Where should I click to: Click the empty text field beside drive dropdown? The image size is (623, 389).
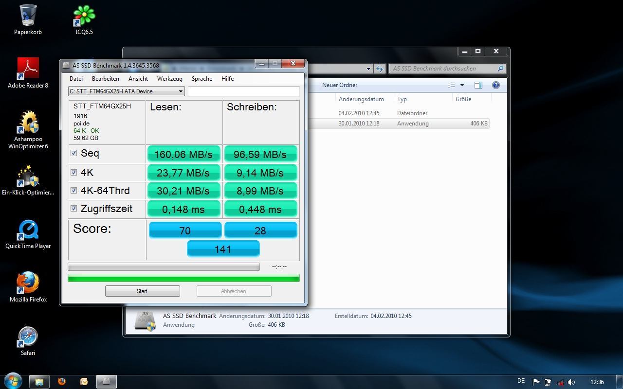[244, 91]
